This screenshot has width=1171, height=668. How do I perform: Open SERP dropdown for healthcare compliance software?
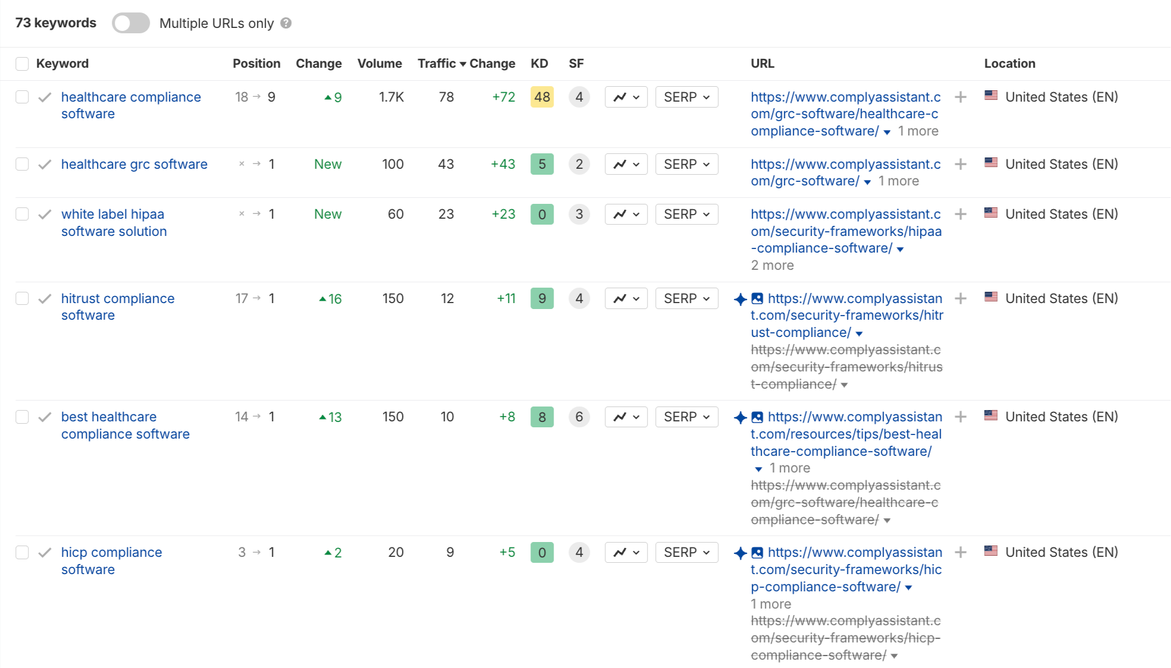point(687,97)
